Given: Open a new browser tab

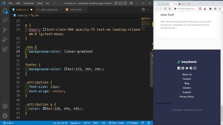Looking at the screenshot, I should click(x=189, y=4).
